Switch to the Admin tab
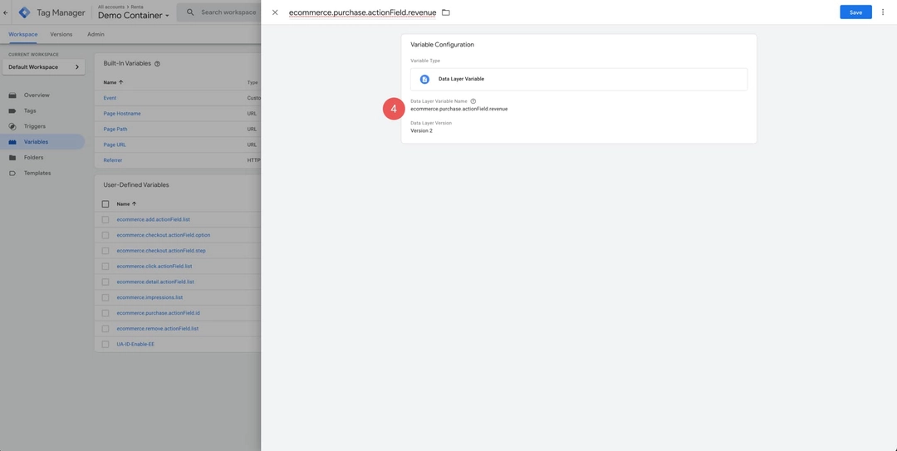Image resolution: width=897 pixels, height=451 pixels. coord(96,34)
